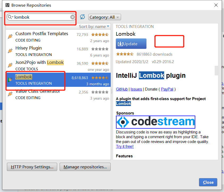Click the Try it free! link
This screenshot has height=192, width=224.
125,146
